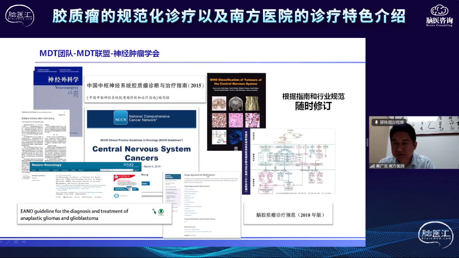The image size is (459, 258).
Task: Click the Drugs Approved for Brain Tumors heading
Action: pos(199,175)
